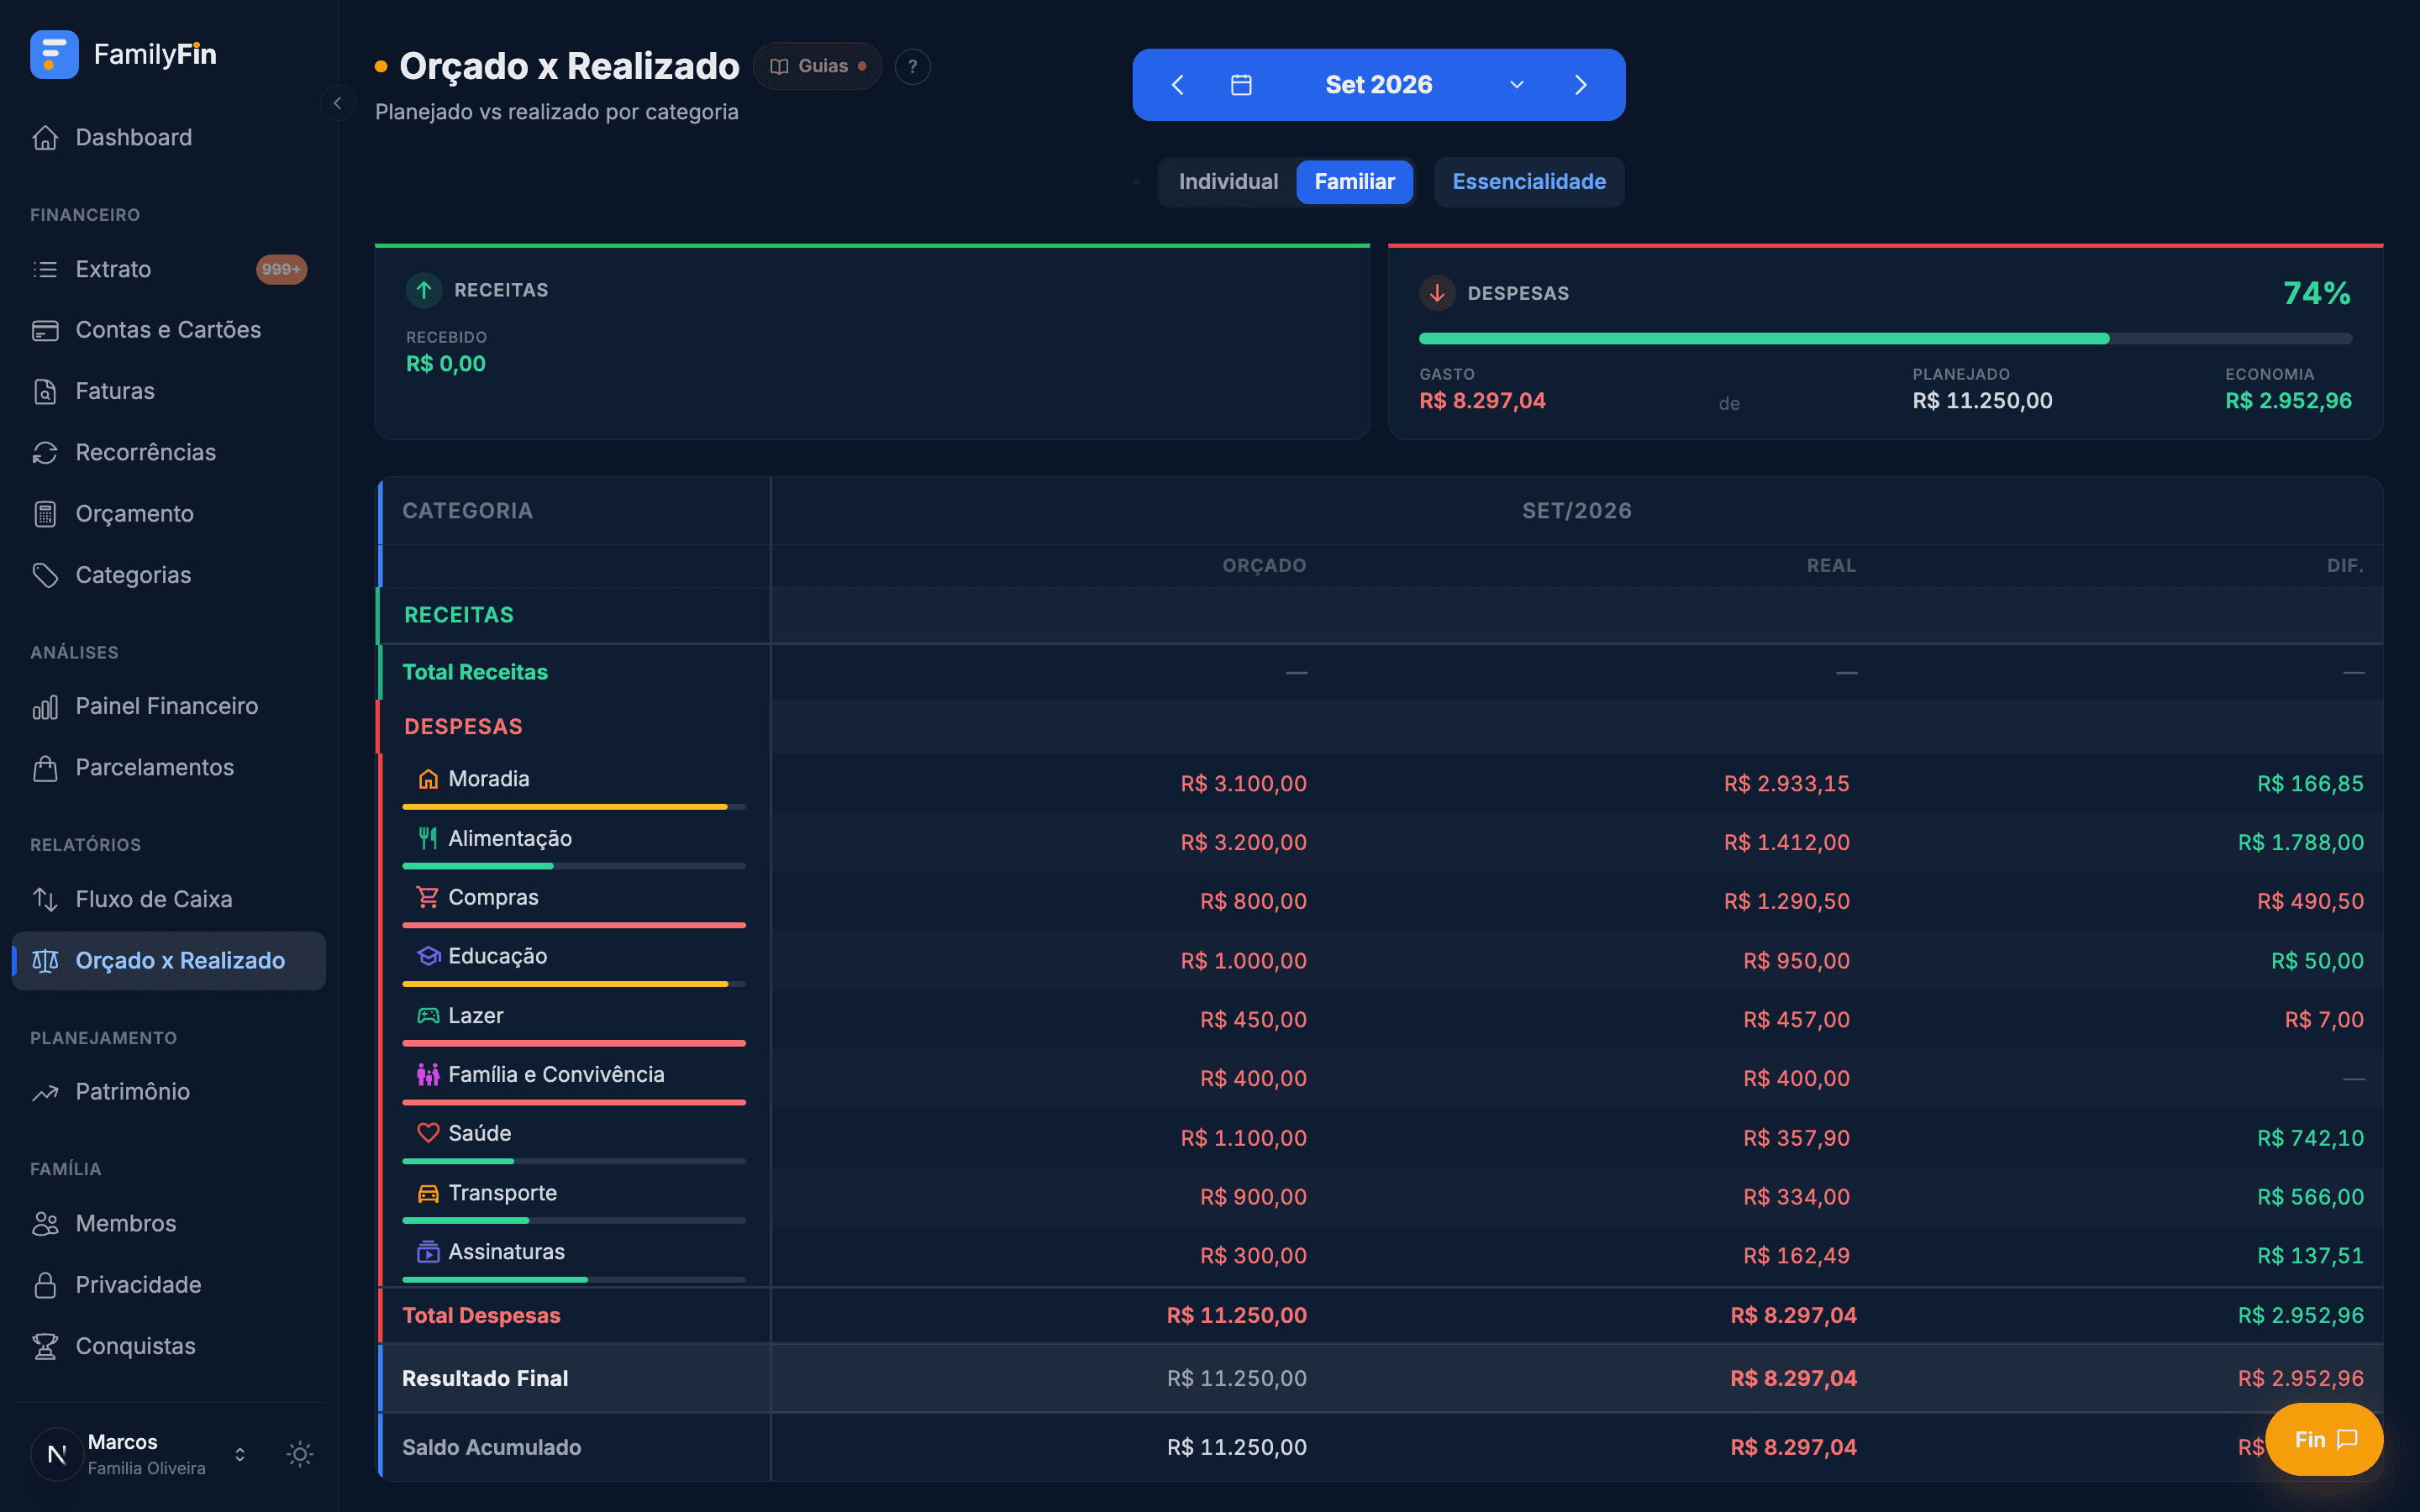This screenshot has width=2420, height=1512.
Task: Click the calendar icon in month selector
Action: (x=1241, y=85)
